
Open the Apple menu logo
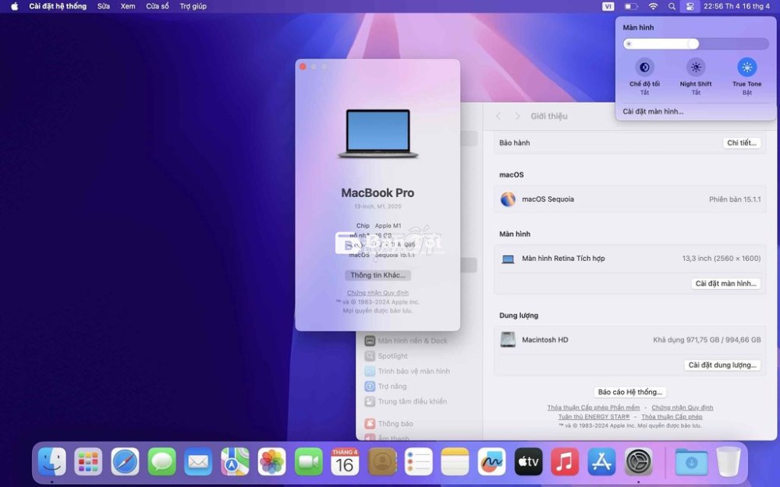coord(14,6)
